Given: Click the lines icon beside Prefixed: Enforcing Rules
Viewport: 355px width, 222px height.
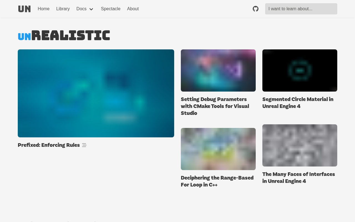Looking at the screenshot, I should pyautogui.click(x=84, y=145).
